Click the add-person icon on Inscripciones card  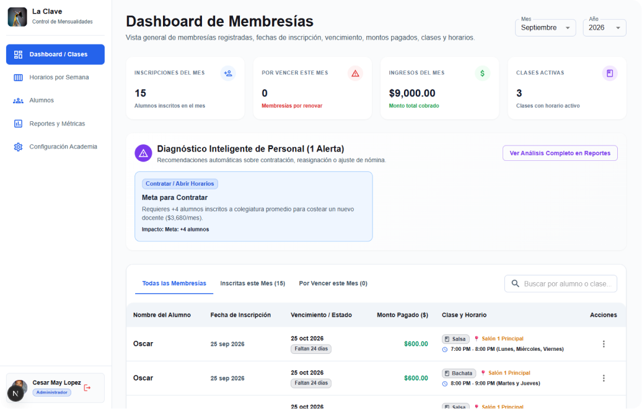coord(228,73)
